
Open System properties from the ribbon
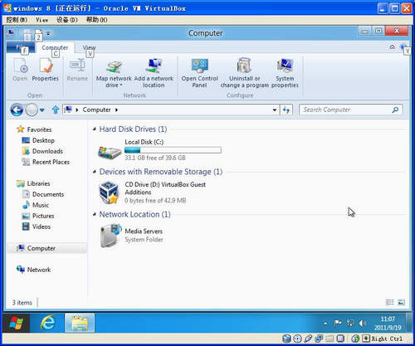pos(285,73)
